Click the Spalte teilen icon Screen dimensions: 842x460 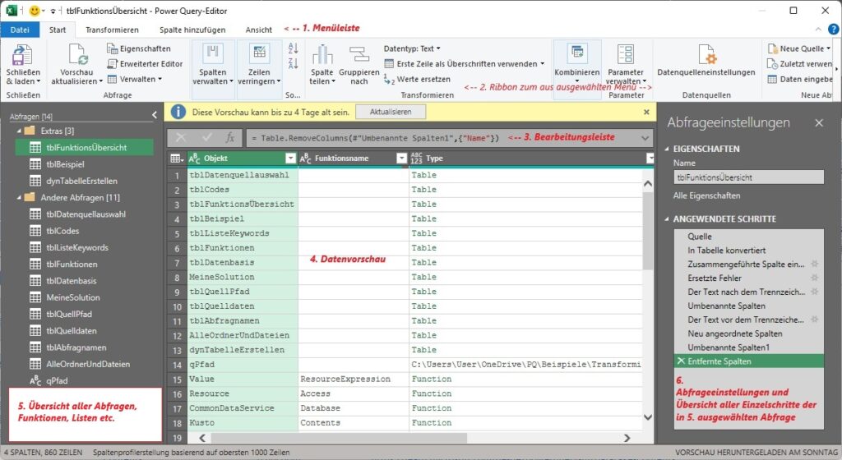pyautogui.click(x=322, y=55)
